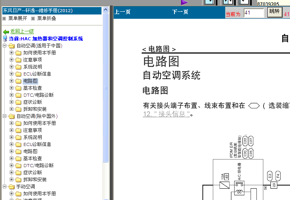Collapse the 自动空调(除中国外) tree node
Image resolution: width=290 pixels, height=200 pixels.
[x=5, y=116]
